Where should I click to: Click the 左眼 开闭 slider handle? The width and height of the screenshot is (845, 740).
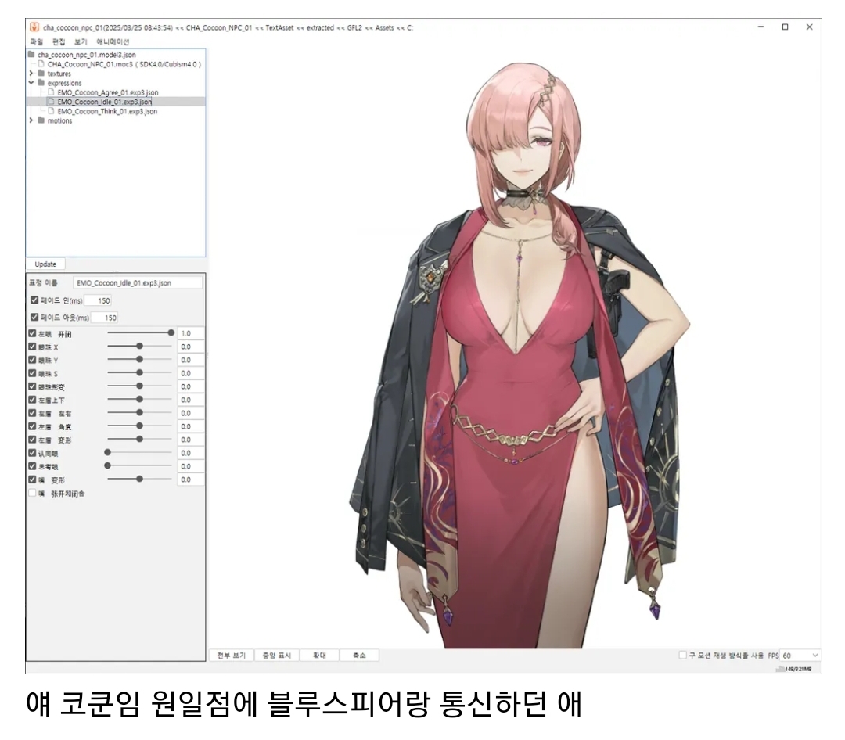coord(171,333)
